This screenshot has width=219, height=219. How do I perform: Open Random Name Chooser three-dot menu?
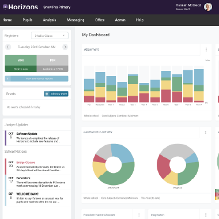pos(139,215)
